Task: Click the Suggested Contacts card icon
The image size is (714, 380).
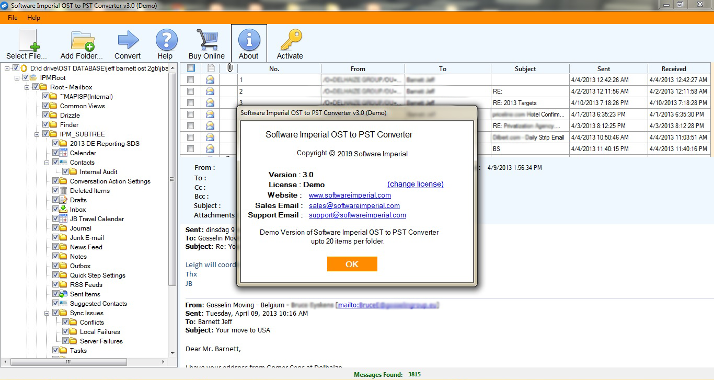Action: 64,304
